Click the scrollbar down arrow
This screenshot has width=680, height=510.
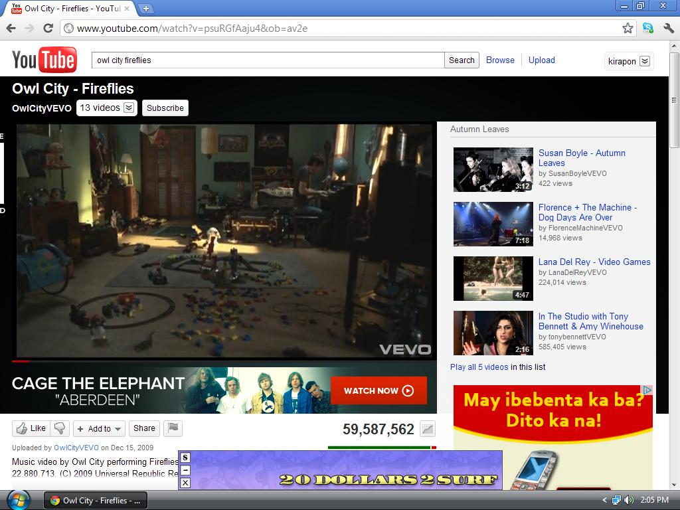point(675,485)
